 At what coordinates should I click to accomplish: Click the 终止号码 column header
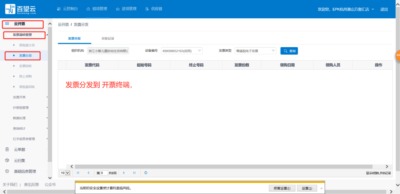pos(196,65)
